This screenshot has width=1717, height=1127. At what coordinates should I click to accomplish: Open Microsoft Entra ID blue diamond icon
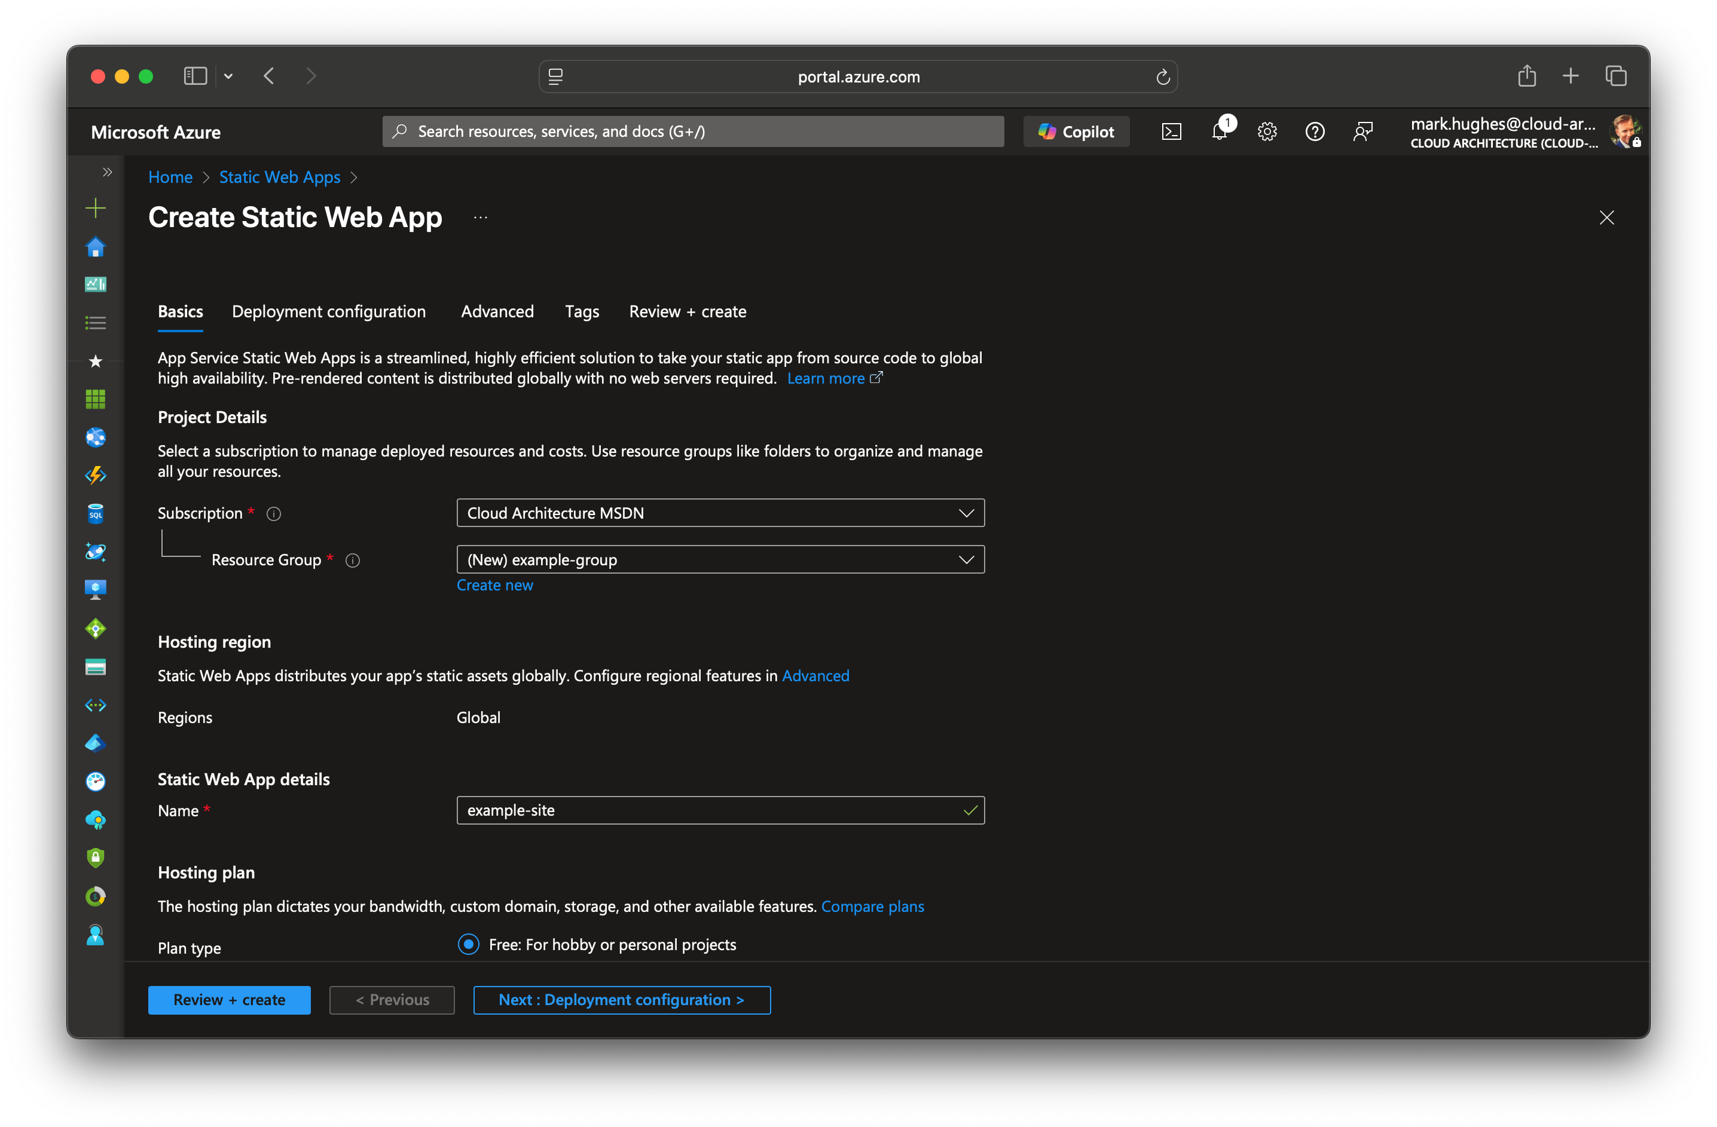95,743
